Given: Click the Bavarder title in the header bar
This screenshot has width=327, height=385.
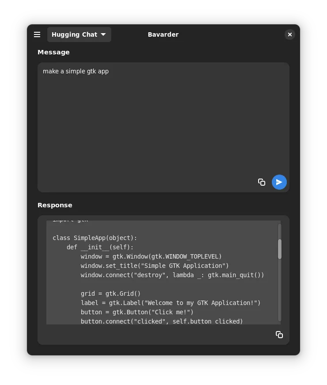Looking at the screenshot, I should tap(163, 34).
